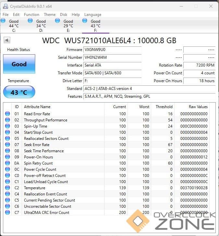Click the Power On Count value 4 count

(x=200, y=73)
